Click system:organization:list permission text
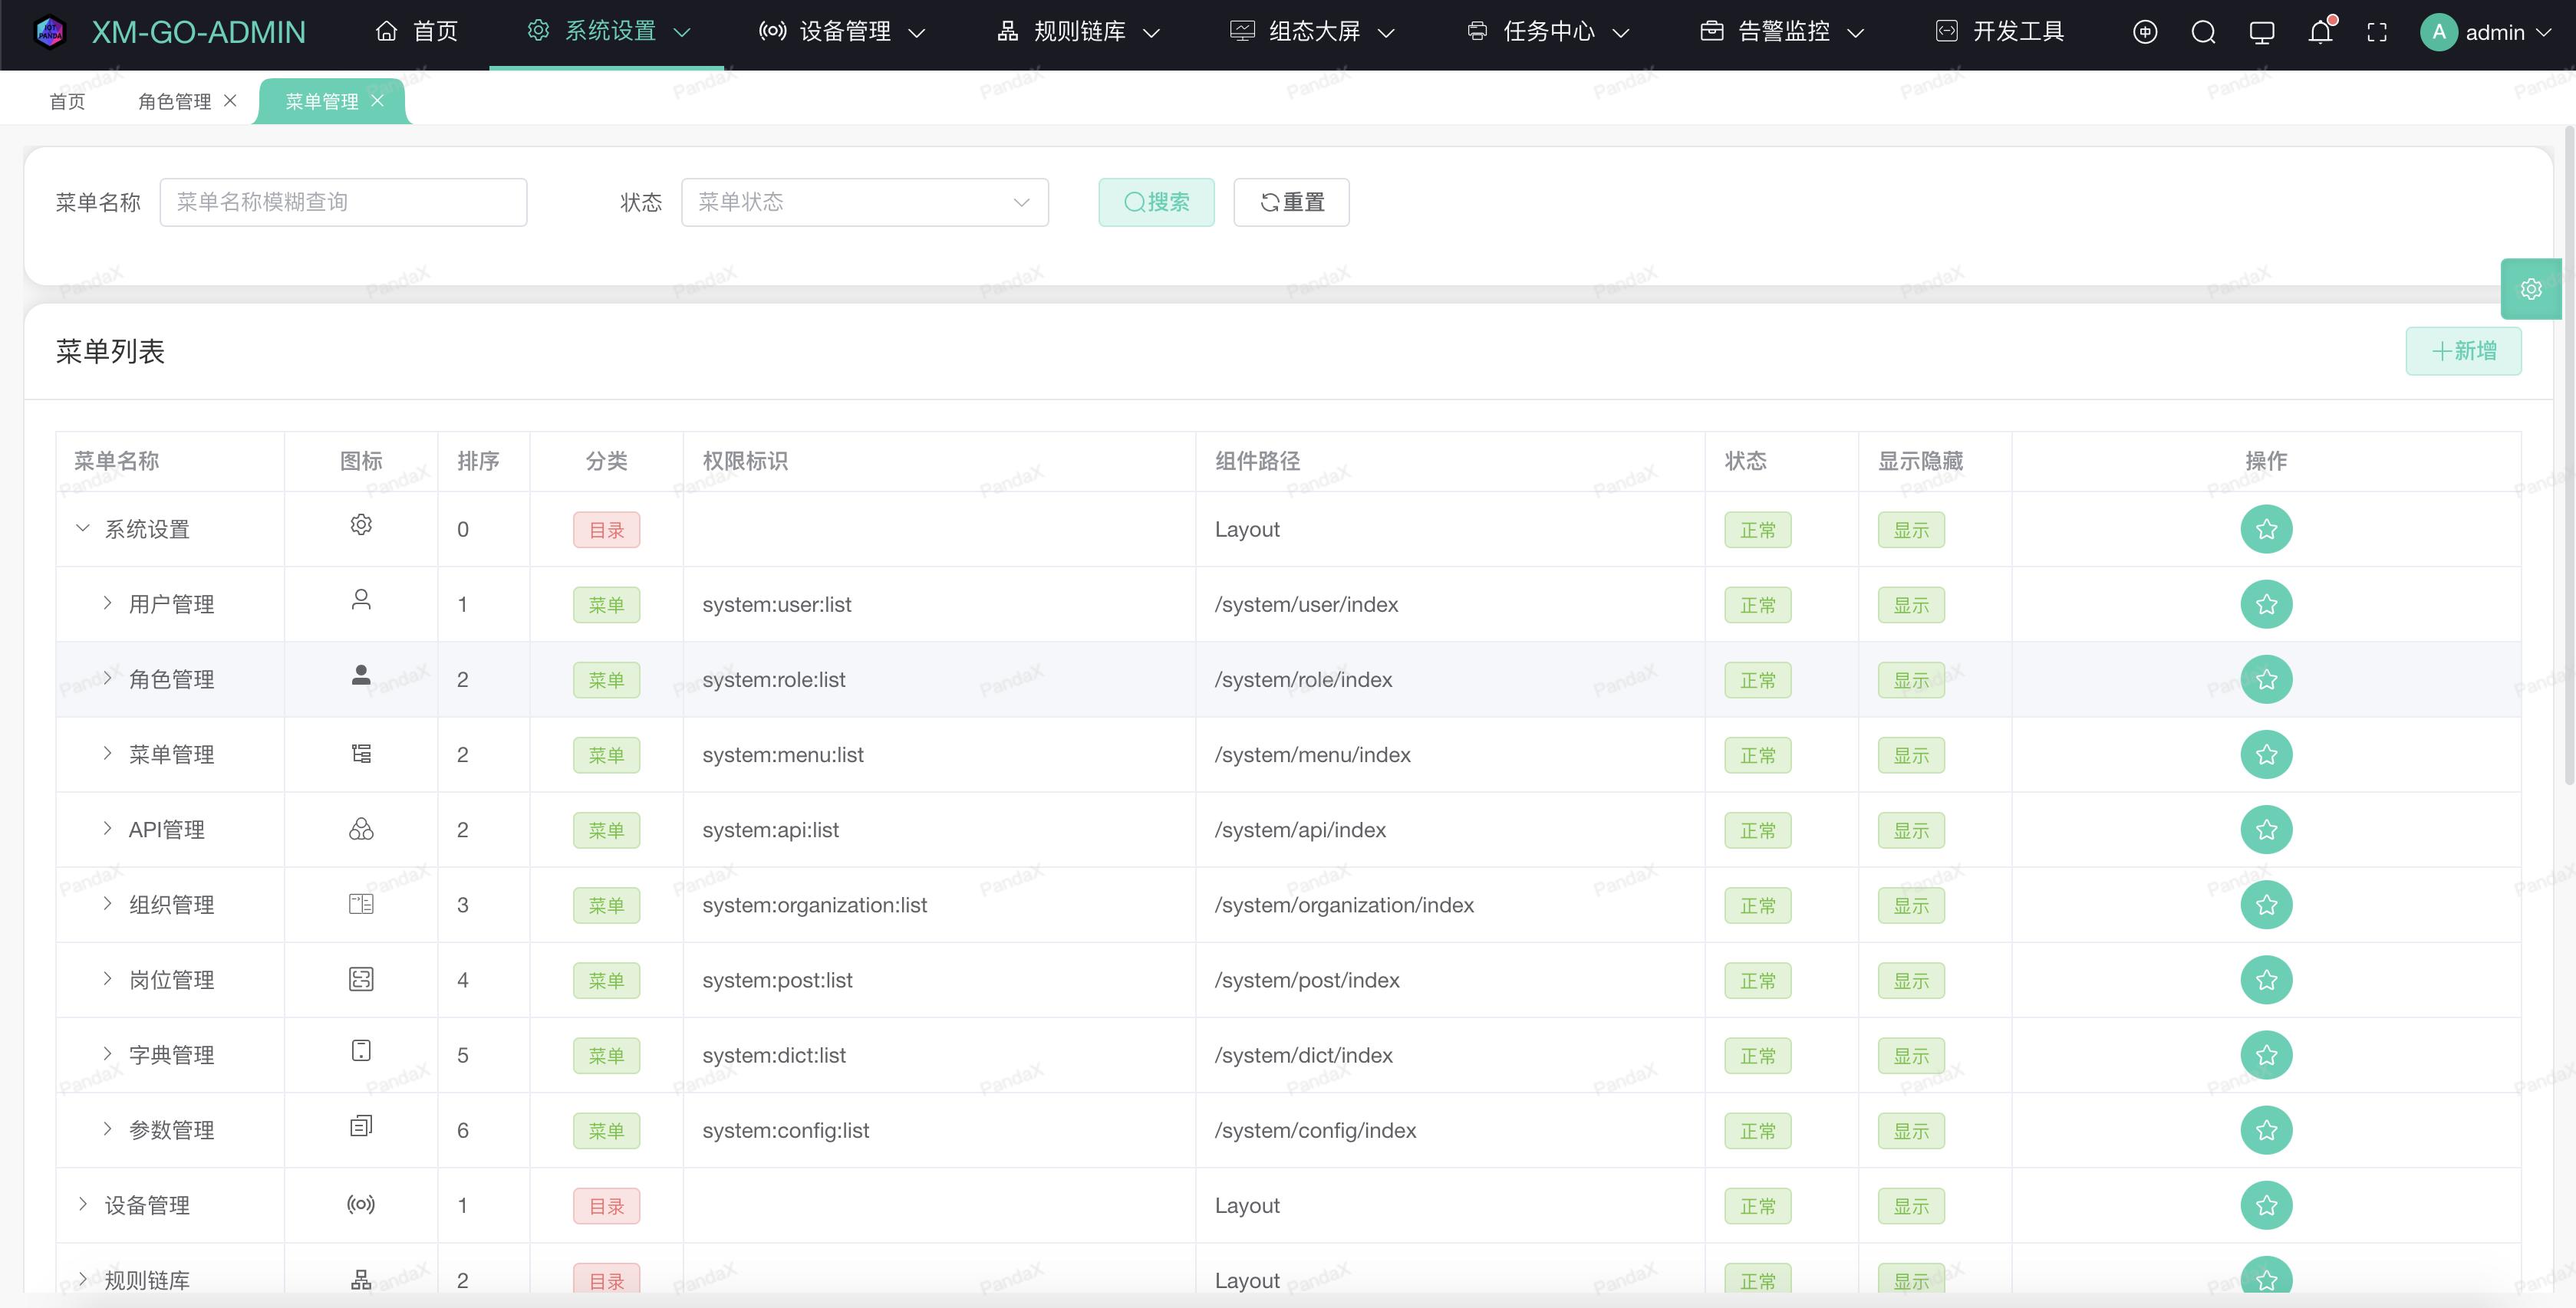This screenshot has width=2576, height=1308. pyautogui.click(x=814, y=904)
